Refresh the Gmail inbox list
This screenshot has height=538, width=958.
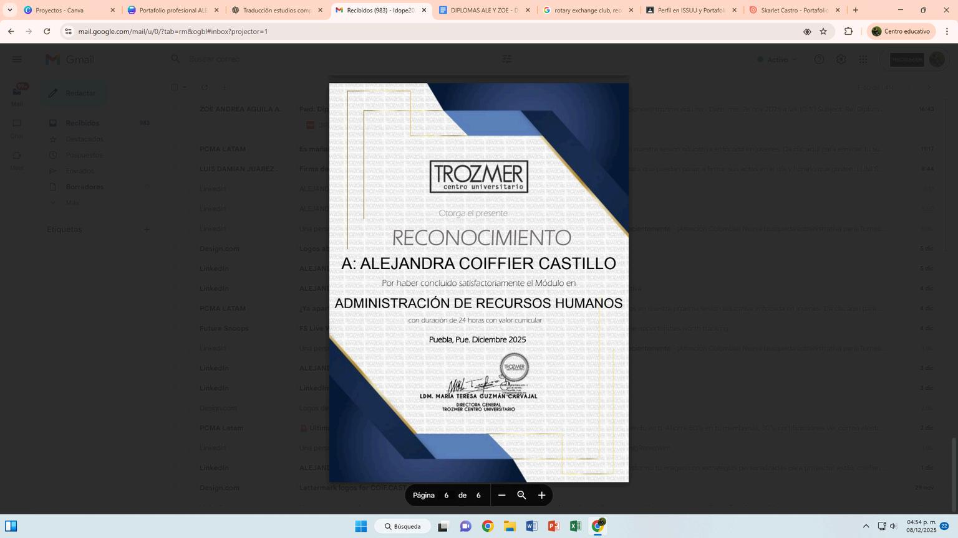click(204, 87)
